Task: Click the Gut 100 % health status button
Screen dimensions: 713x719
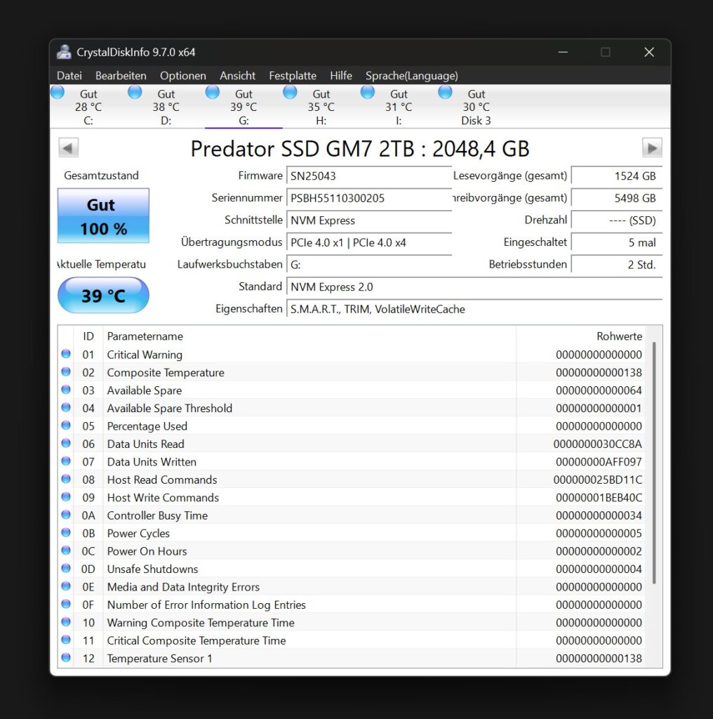Action: point(103,216)
